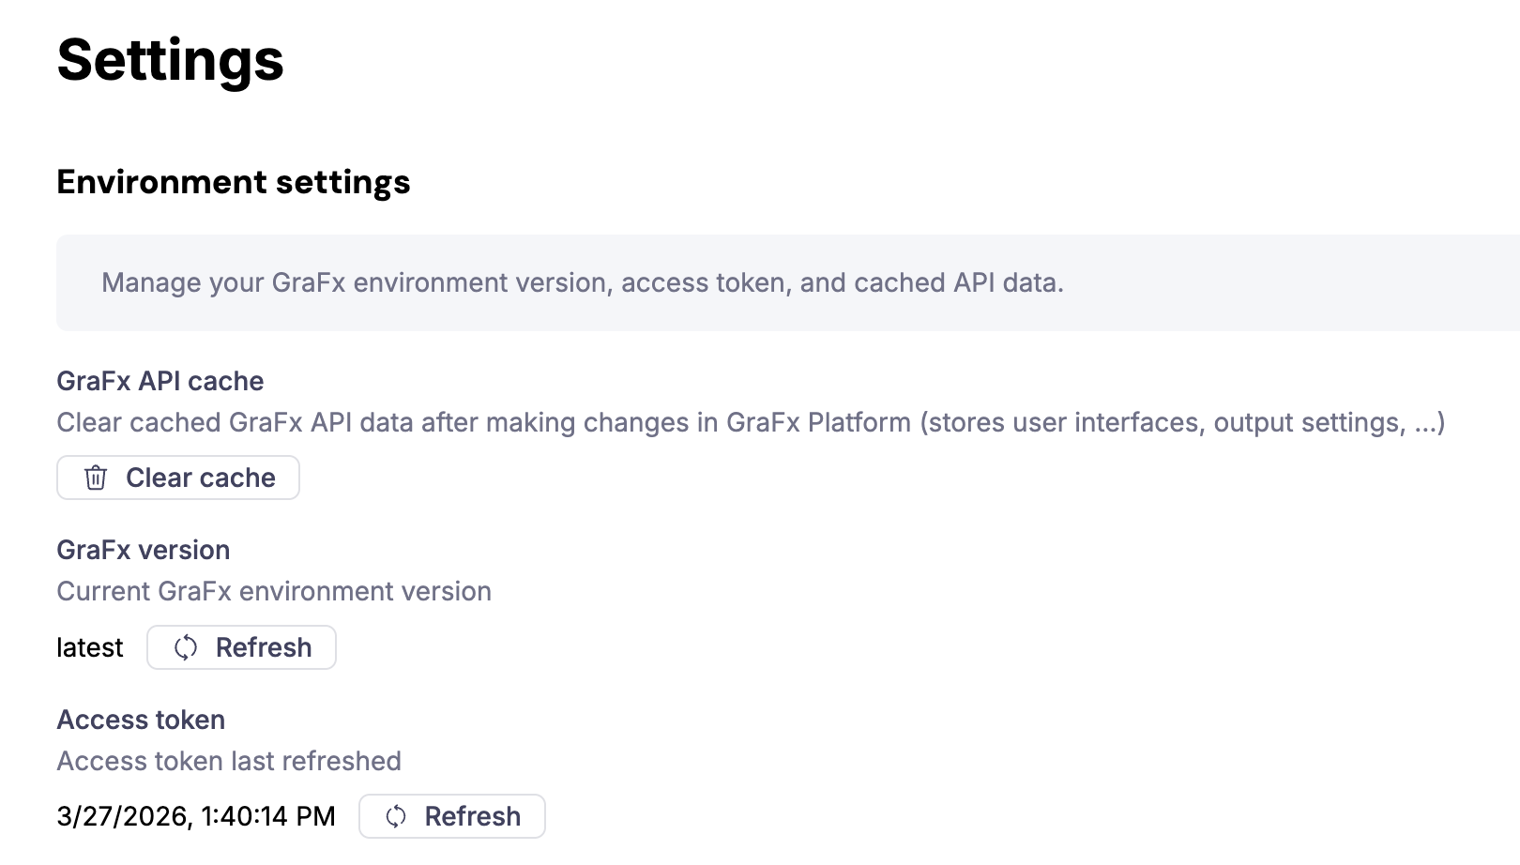This screenshot has height=865, width=1520.
Task: Click the trash can glyph in GraFx API cache section
Action: pos(96,478)
